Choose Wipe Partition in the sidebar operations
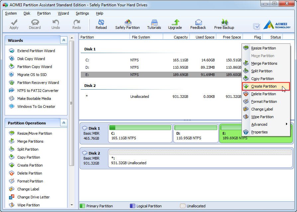Viewport: 297px width, 212px height. tap(24, 205)
